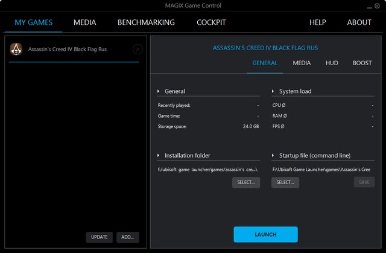Toggle the Startup file section arrow

[274, 155]
